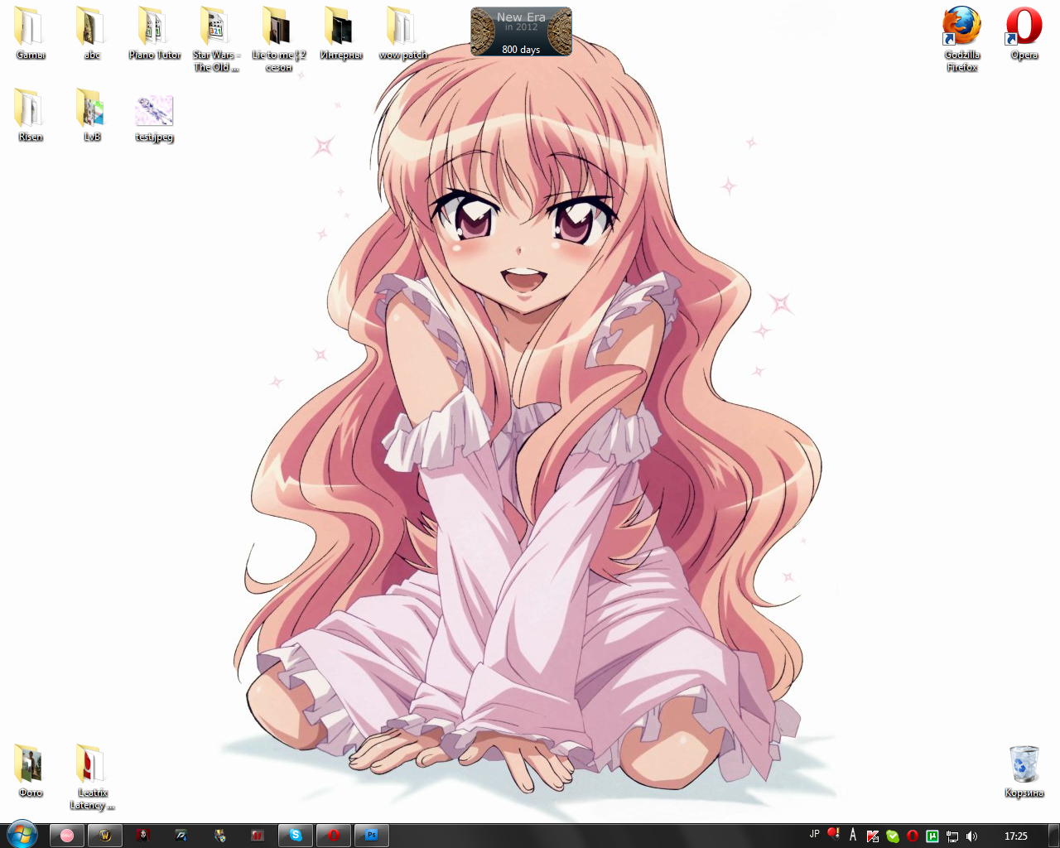This screenshot has width=1060, height=848.
Task: Open Kaspersky from the system tray
Action: pyautogui.click(x=873, y=836)
